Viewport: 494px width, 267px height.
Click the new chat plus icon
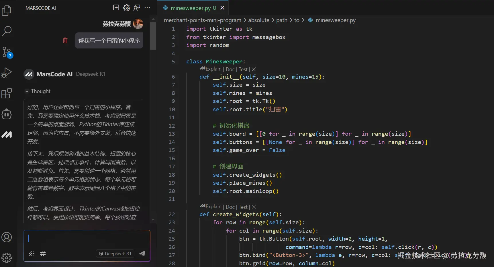tap(116, 8)
